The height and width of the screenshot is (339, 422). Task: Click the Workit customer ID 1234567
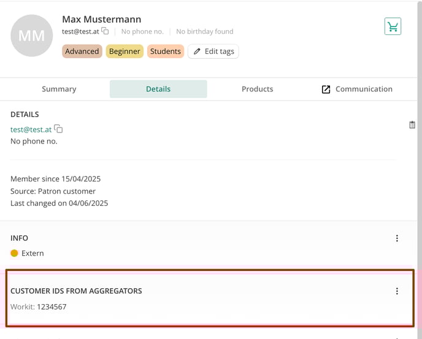click(52, 307)
